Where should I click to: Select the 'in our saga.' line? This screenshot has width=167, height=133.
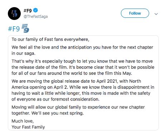coord(24,53)
